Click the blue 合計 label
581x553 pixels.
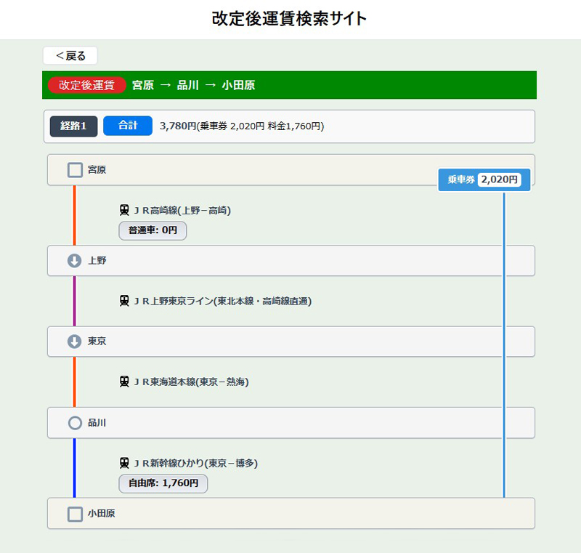128,126
